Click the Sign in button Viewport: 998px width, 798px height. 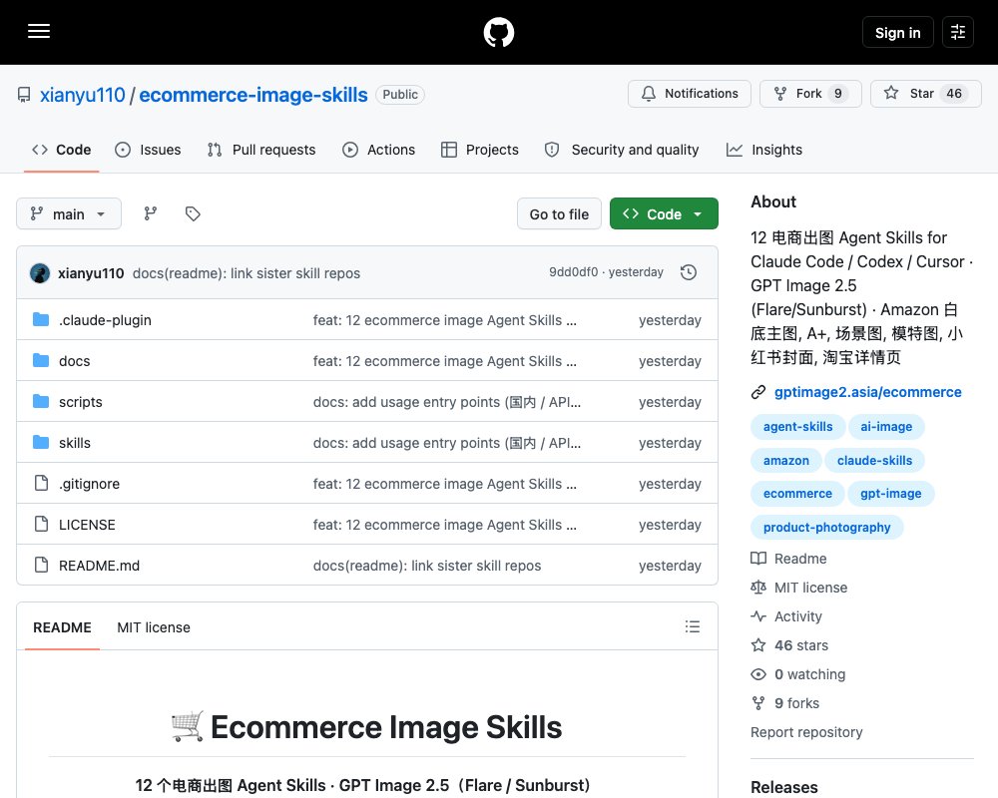tap(897, 32)
